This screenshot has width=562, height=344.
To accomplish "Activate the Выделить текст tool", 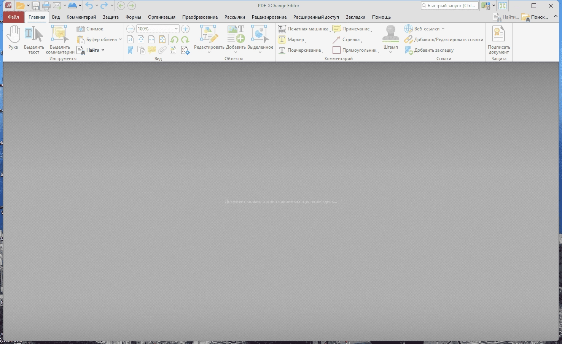I will [34, 40].
